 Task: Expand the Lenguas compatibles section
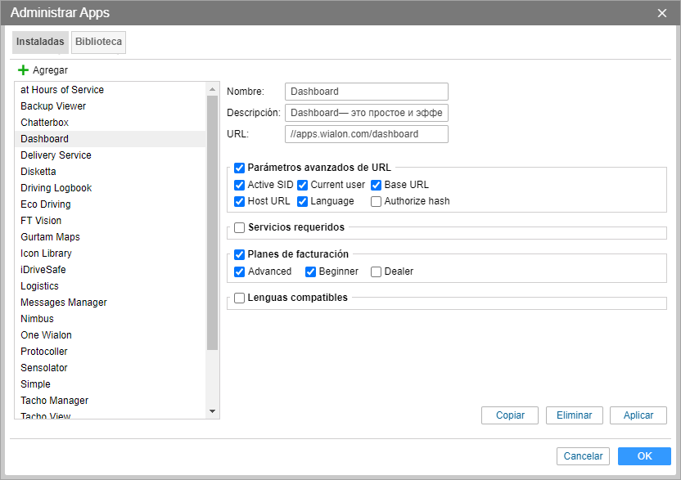point(239,298)
